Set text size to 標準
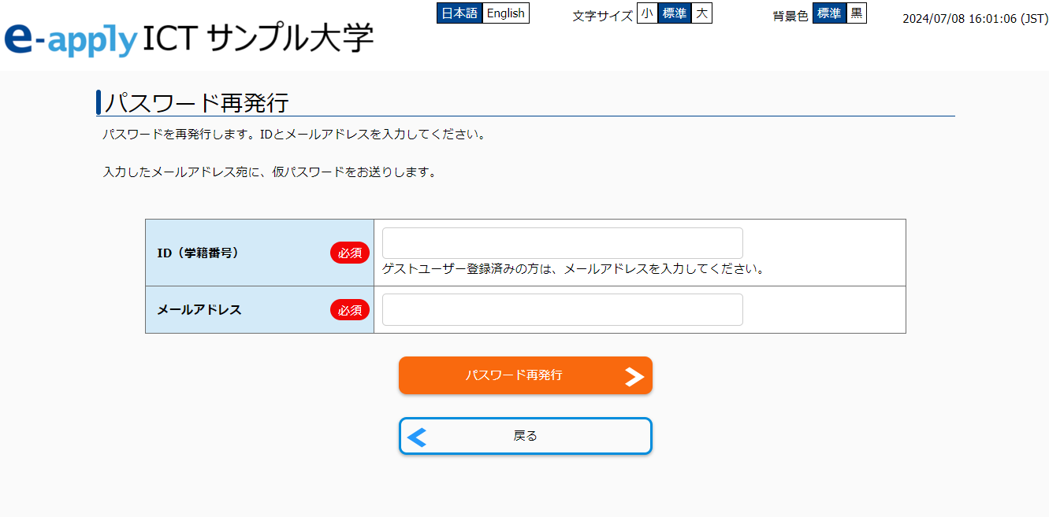This screenshot has width=1049, height=517. 675,13
